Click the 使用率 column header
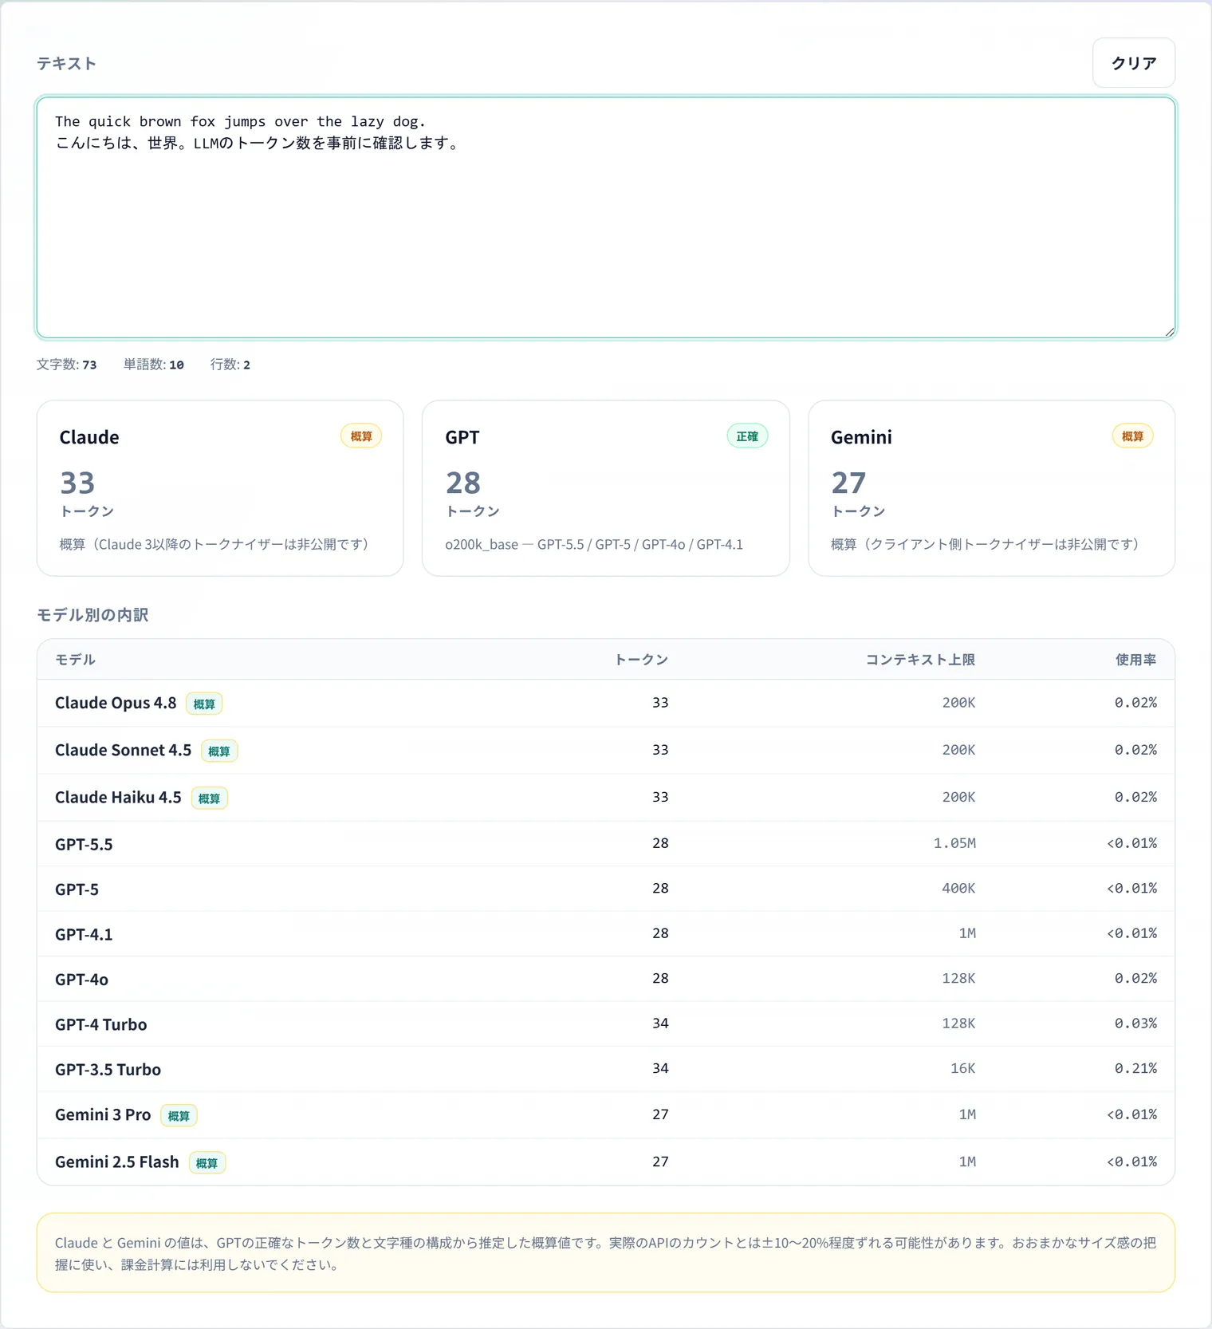This screenshot has width=1212, height=1329. [1135, 660]
